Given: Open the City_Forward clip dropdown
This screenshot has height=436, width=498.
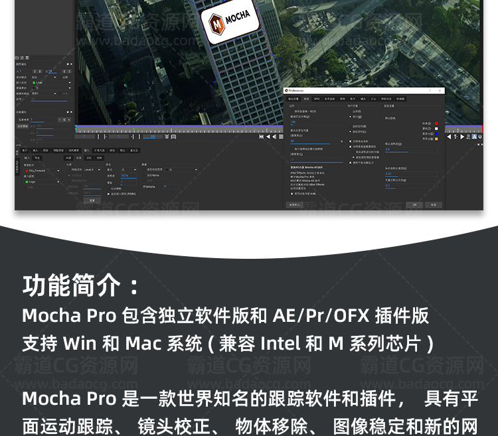Looking at the screenshot, I should [x=42, y=171].
